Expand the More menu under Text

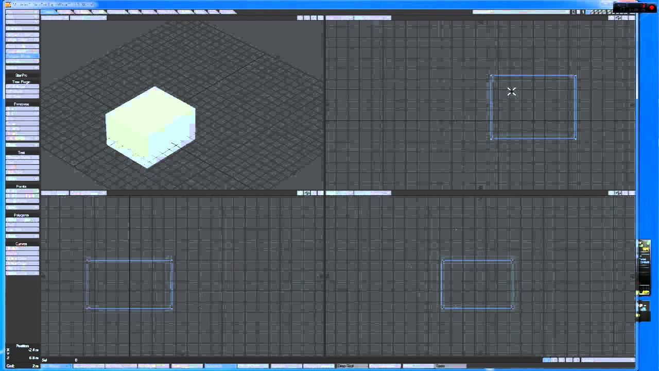point(22,178)
